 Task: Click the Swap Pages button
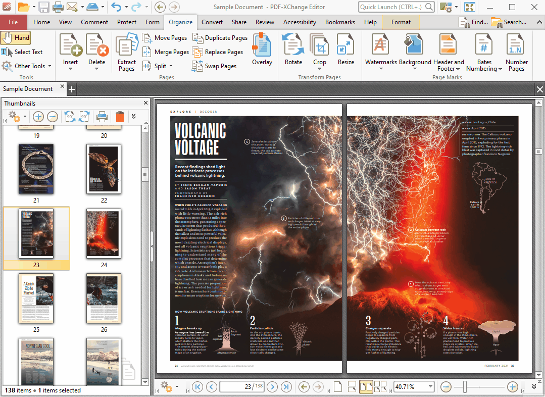(x=214, y=66)
